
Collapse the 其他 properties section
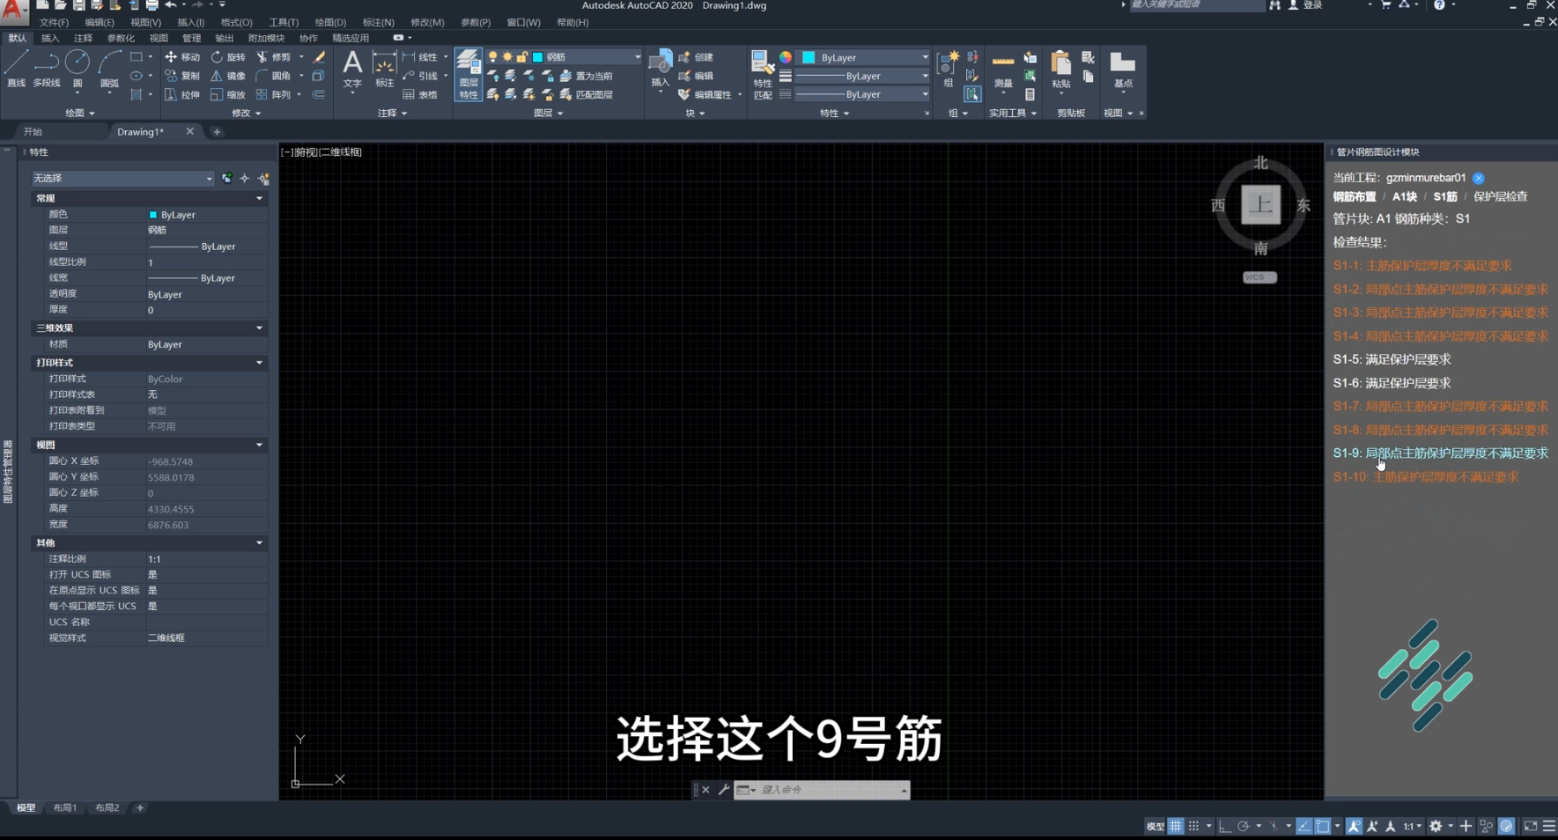point(259,543)
